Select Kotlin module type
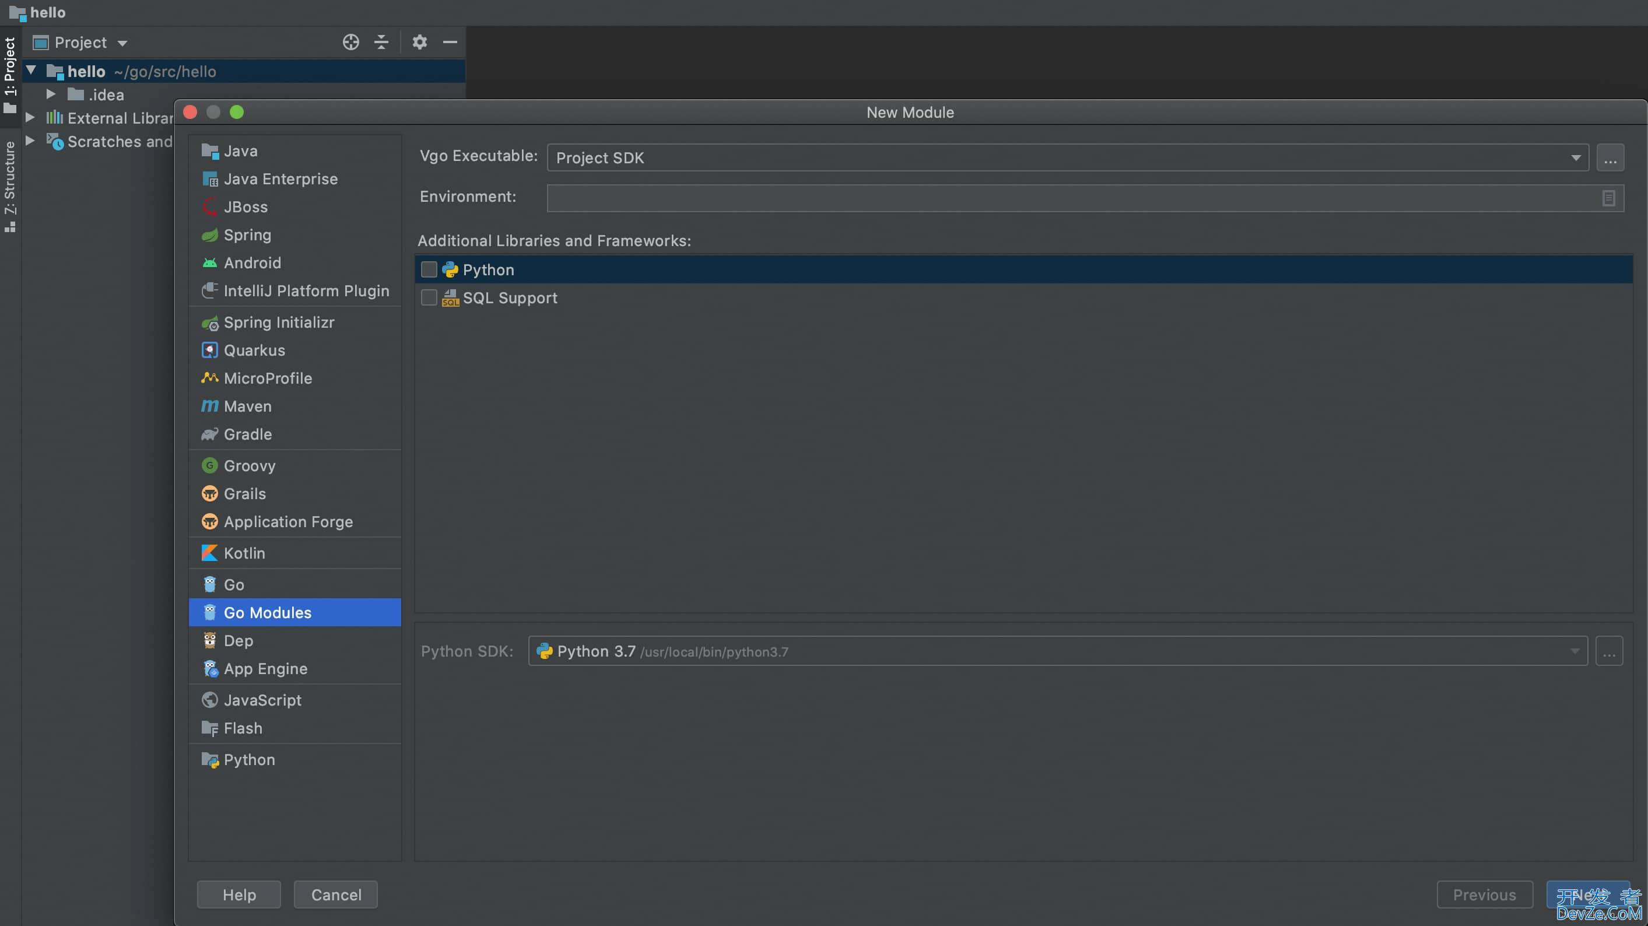The image size is (1648, 926). click(295, 553)
